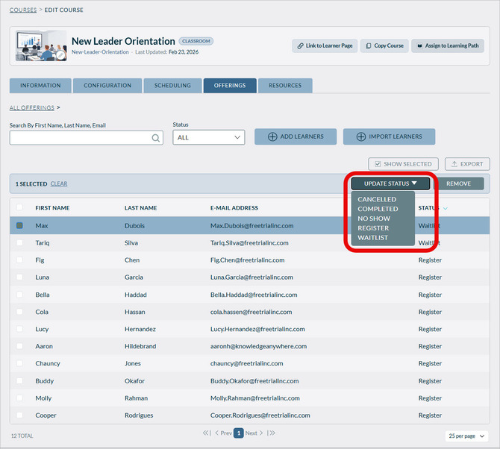The image size is (500, 449).
Task: Click the Remove button
Action: [458, 183]
